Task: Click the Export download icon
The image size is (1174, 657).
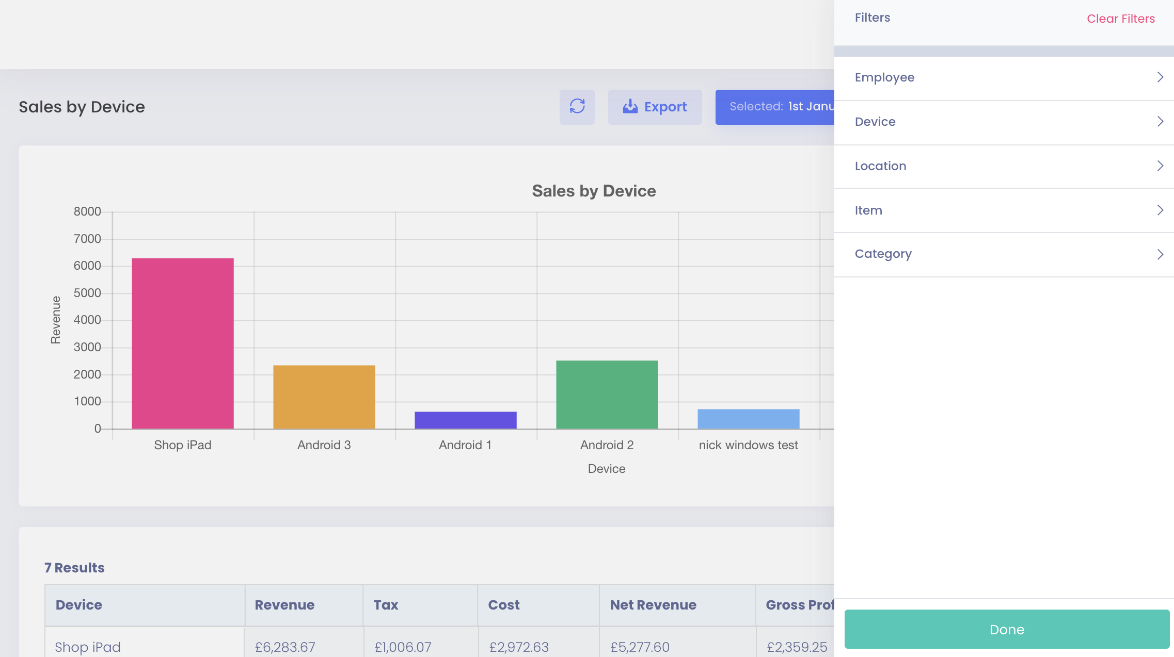Action: click(630, 107)
